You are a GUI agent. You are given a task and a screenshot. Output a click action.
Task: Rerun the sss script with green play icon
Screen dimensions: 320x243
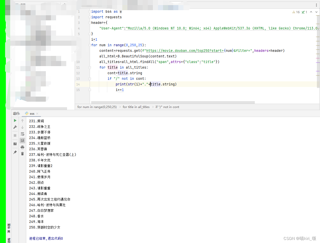15,120
